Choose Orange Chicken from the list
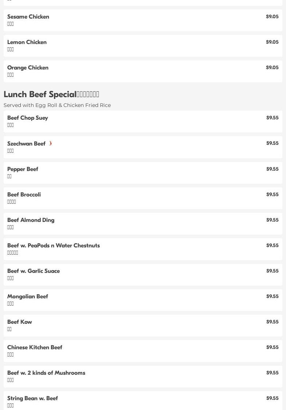 click(x=143, y=71)
